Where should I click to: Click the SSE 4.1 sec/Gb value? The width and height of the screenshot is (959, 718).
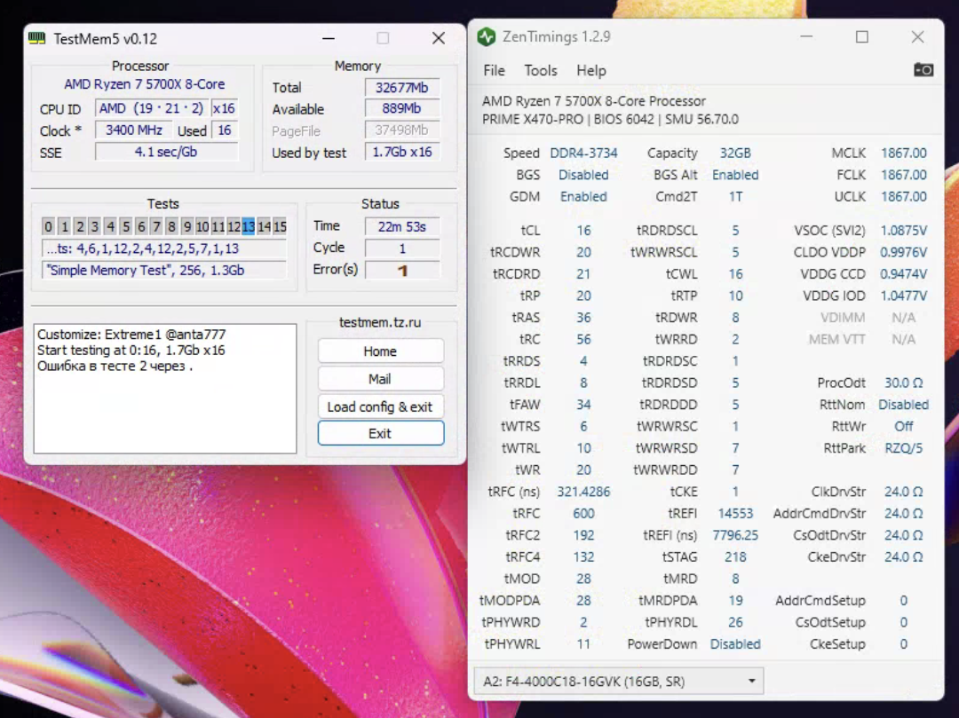[x=166, y=152]
